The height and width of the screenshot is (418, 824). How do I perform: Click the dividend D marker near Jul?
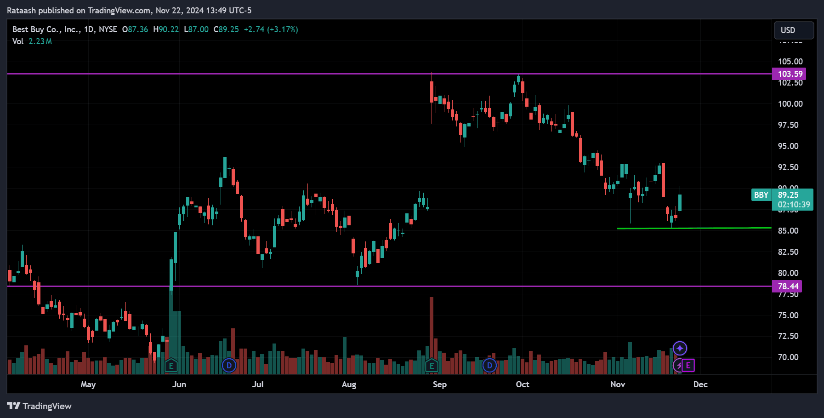[x=229, y=366]
